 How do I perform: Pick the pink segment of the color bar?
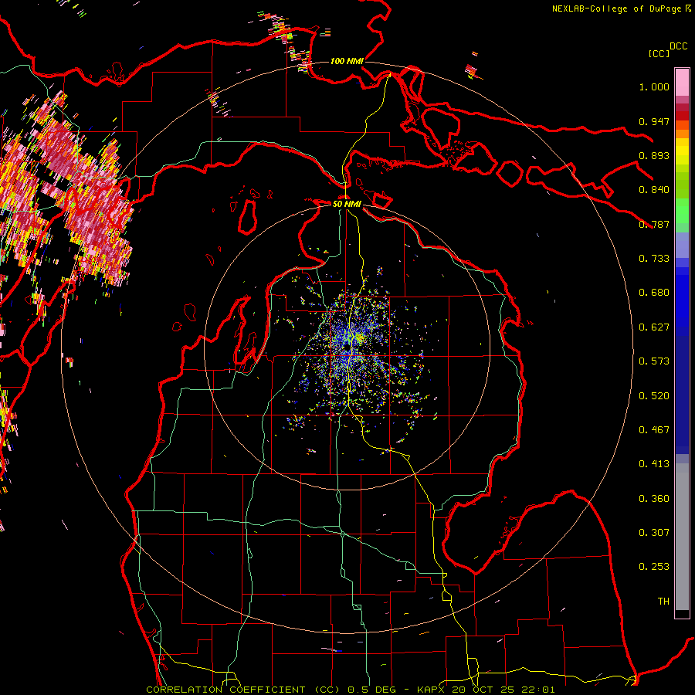pyautogui.click(x=682, y=82)
